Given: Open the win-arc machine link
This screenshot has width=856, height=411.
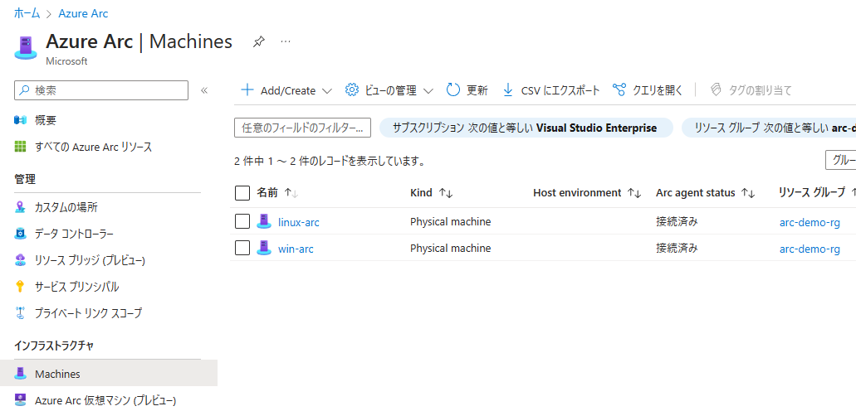Looking at the screenshot, I should click(296, 249).
